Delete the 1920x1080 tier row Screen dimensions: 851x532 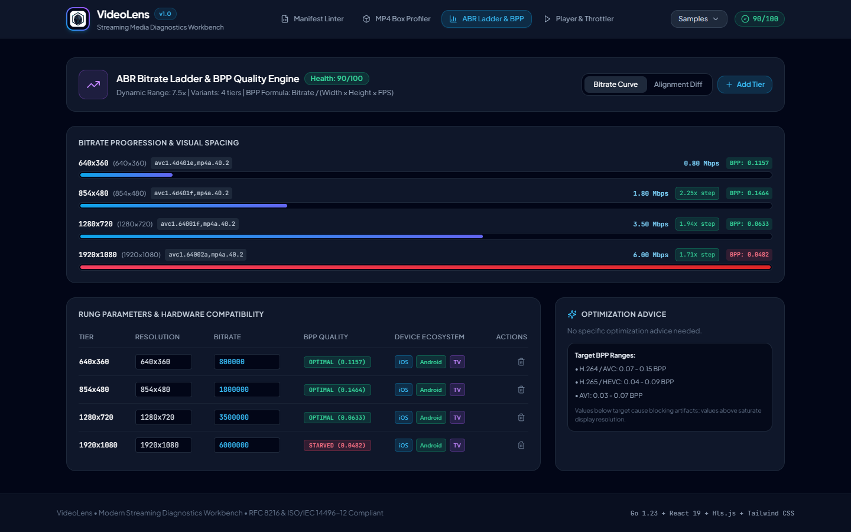pos(521,445)
